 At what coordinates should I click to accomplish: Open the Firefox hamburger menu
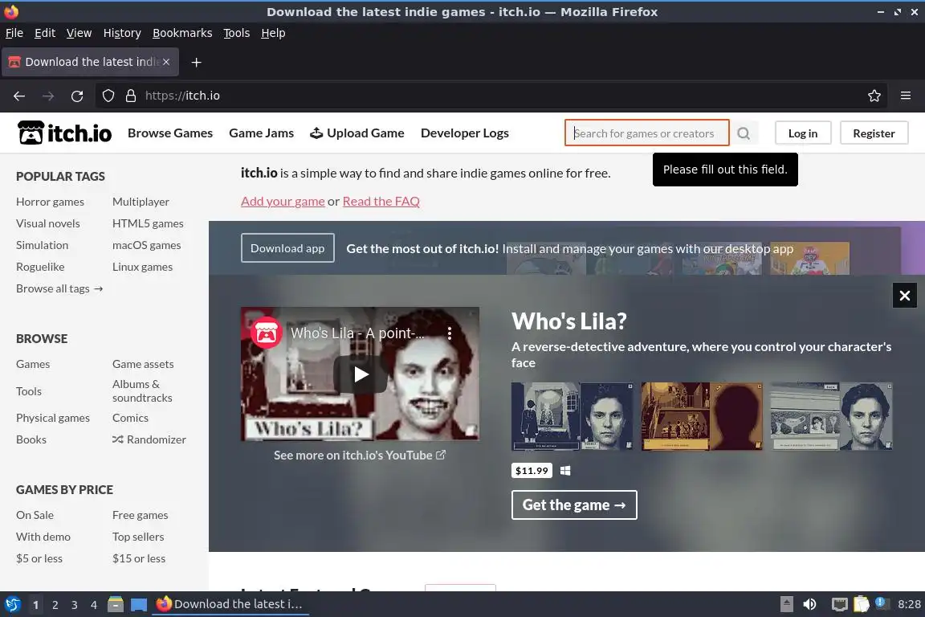[906, 96]
